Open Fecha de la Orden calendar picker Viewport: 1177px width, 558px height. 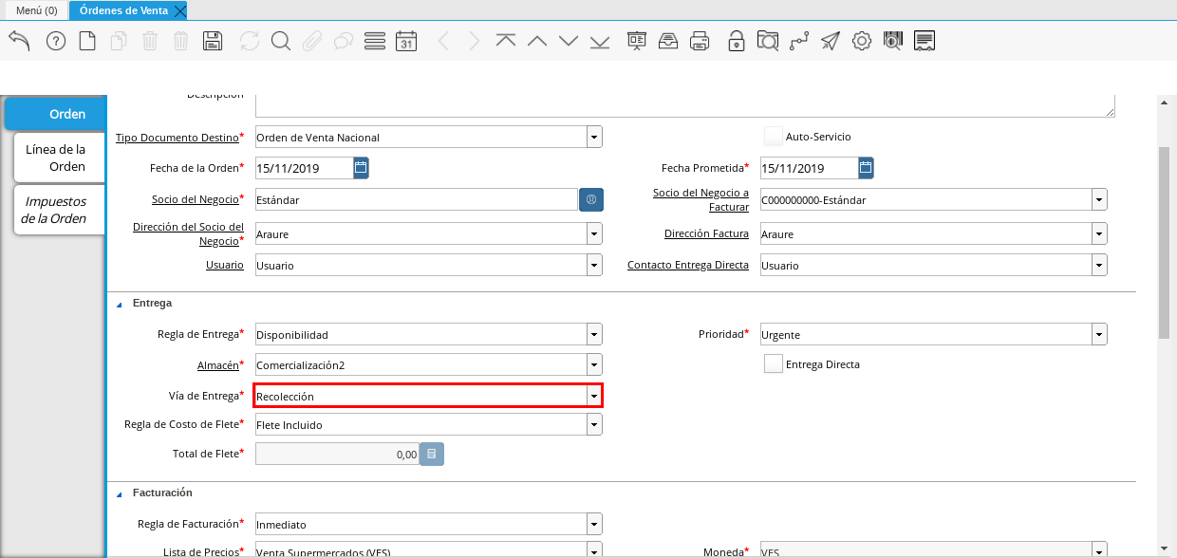point(361,169)
